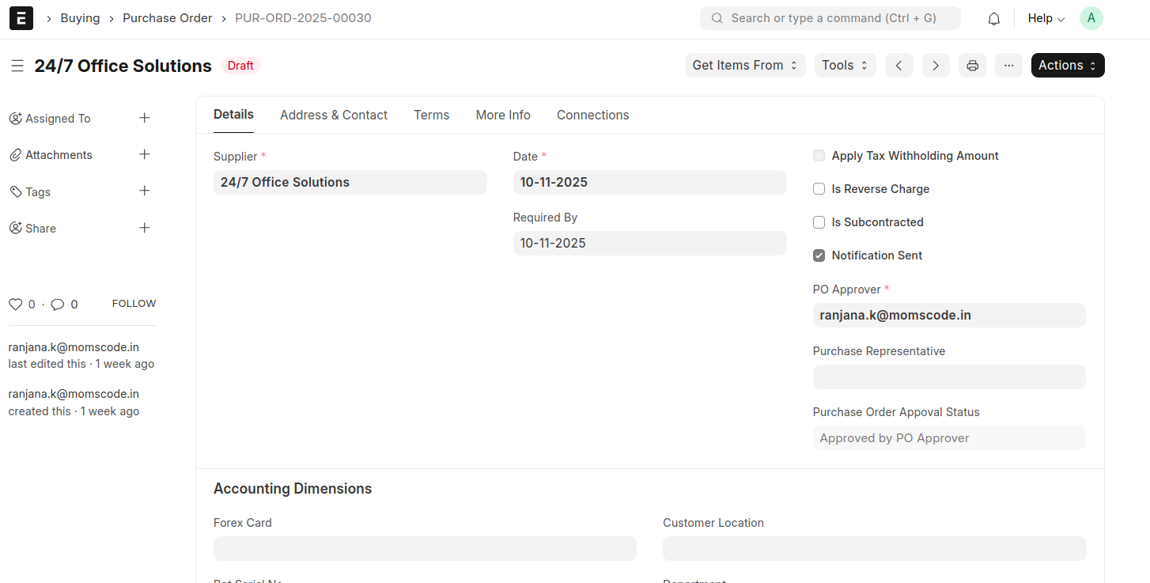
Task: Open notifications via the bell icon
Action: click(993, 17)
